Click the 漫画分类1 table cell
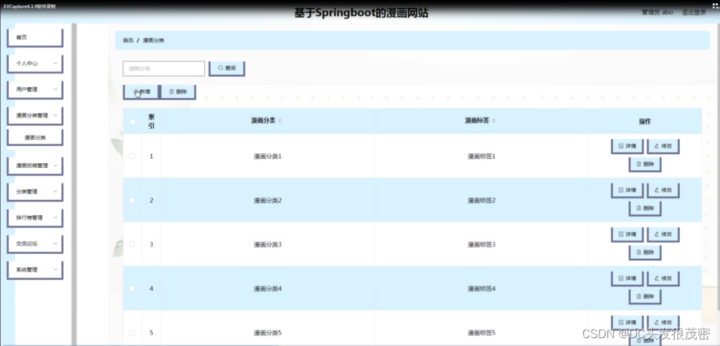Image resolution: width=720 pixels, height=346 pixels. [x=268, y=157]
